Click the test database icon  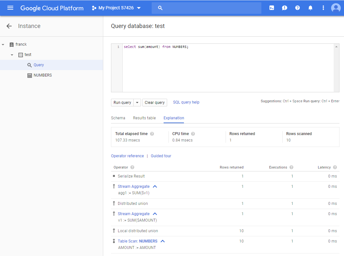[21, 55]
